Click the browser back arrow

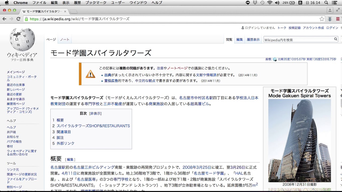coord(4,19)
